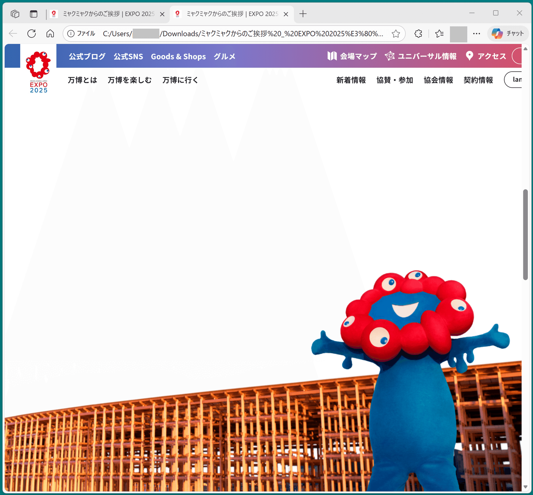Click the access location pin icon
Screen dimensions: 533x495
click(x=469, y=56)
